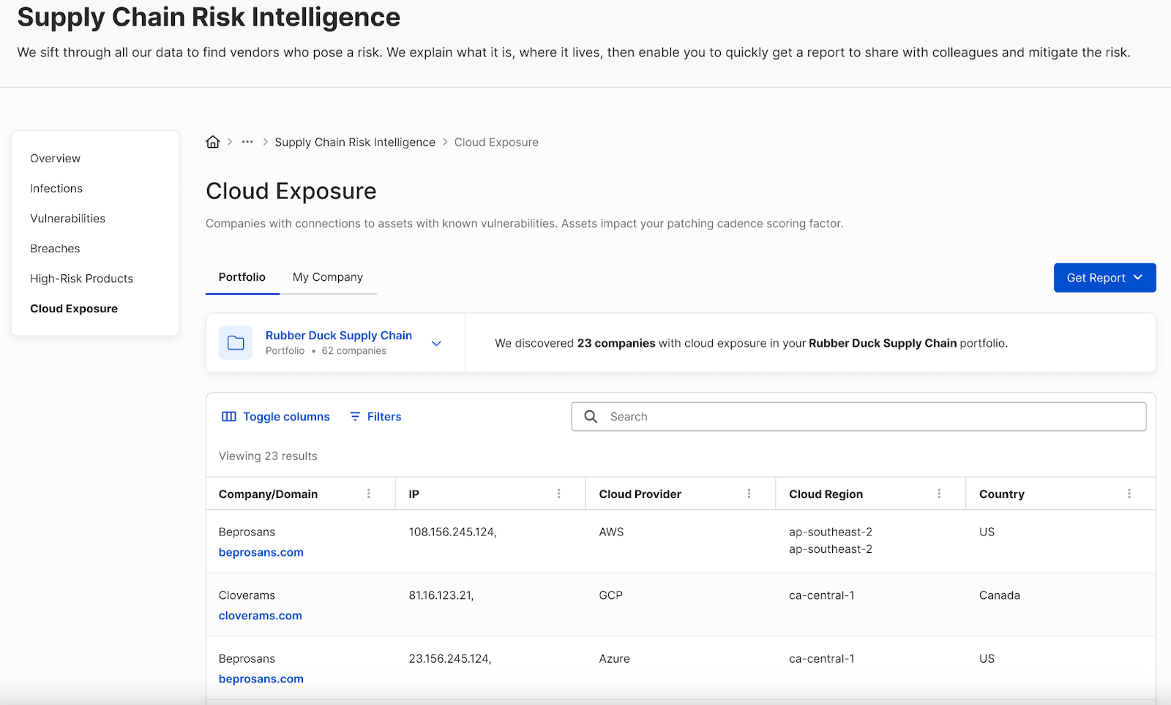Click Cloud Exposure breadcrumb
This screenshot has width=1171, height=705.
tap(496, 143)
